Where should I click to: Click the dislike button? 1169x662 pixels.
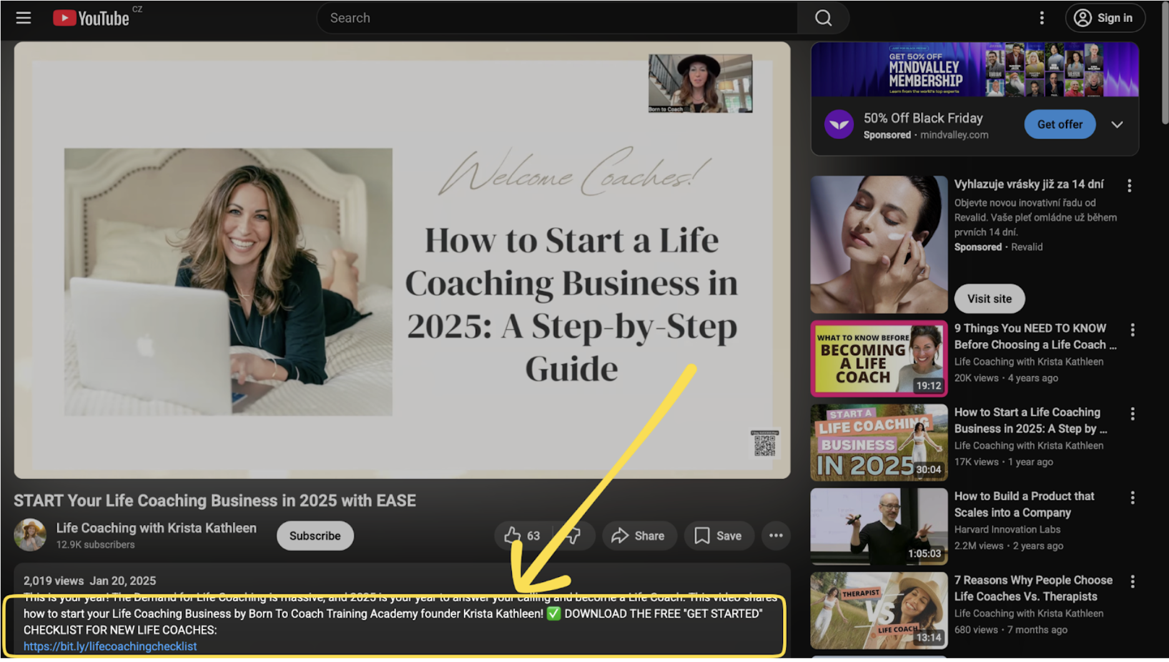(572, 535)
